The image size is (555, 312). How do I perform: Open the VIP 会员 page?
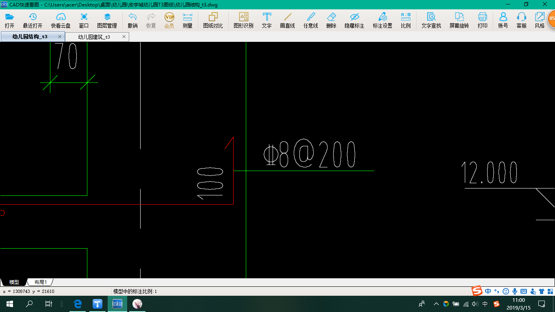click(169, 20)
